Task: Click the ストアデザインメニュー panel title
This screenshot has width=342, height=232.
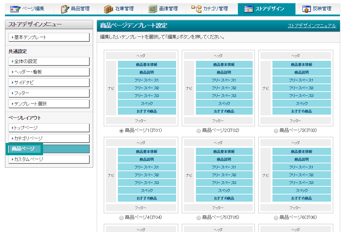Action: tap(35, 24)
